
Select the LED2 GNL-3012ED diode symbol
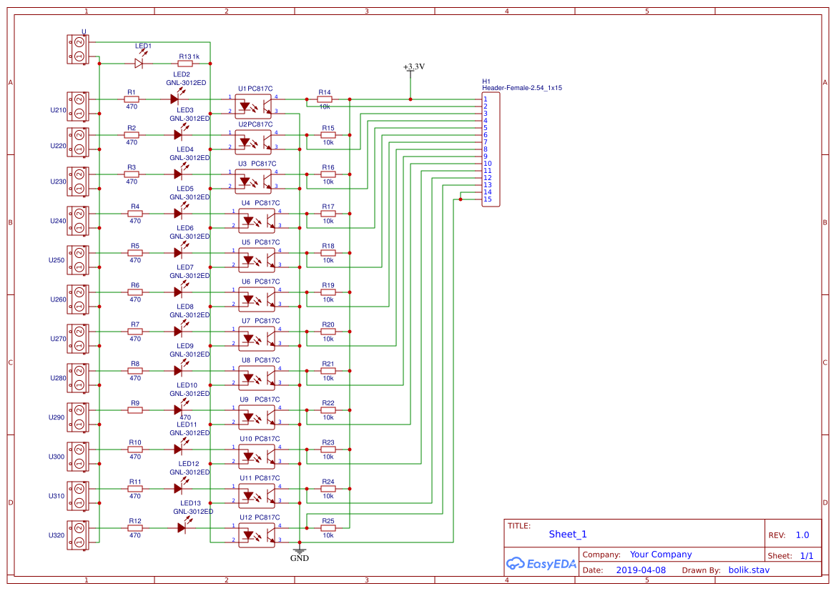click(x=177, y=99)
